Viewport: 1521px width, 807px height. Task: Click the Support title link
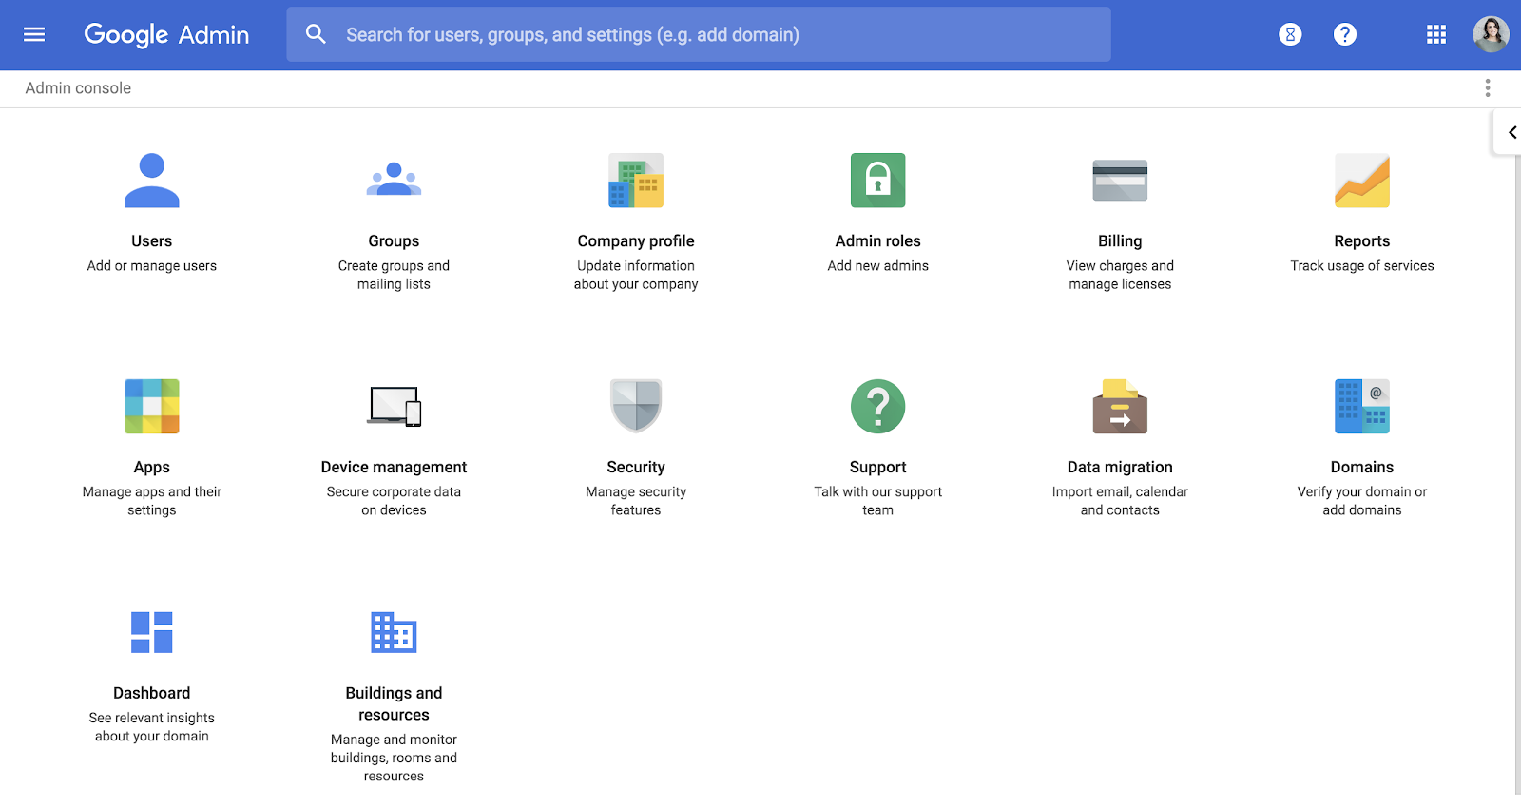tap(878, 468)
